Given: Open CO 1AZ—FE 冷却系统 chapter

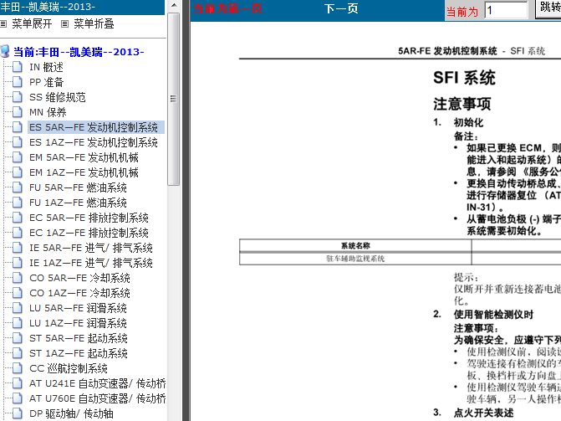Looking at the screenshot, I should (79, 293).
